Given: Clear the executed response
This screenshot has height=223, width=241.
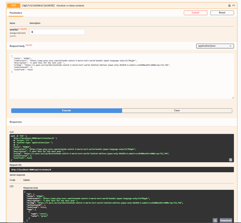Looking at the screenshot, I should pyautogui.click(x=177, y=111).
